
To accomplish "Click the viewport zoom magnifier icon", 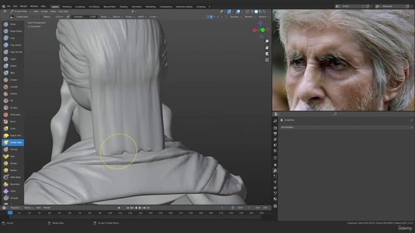I will coord(267,41).
